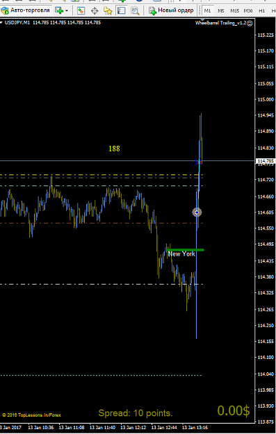The width and height of the screenshot is (276, 434).
Task: Open the new chart dropdown arrow
Action: coord(67,11)
